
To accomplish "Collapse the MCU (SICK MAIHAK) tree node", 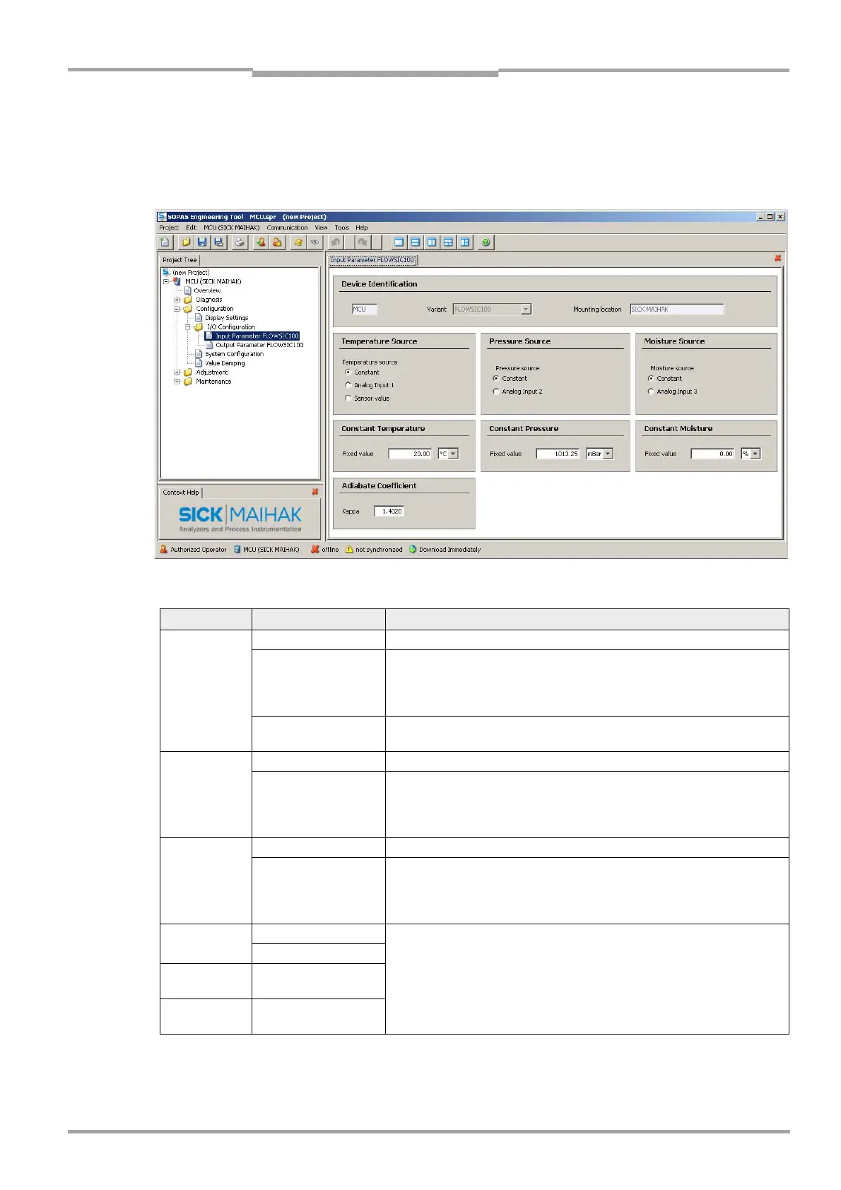I will 167,281.
